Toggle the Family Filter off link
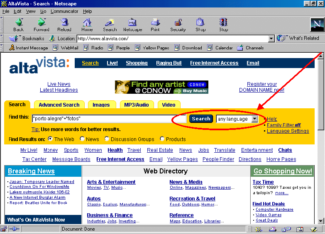This screenshot has width=325, height=234. pos(283,125)
